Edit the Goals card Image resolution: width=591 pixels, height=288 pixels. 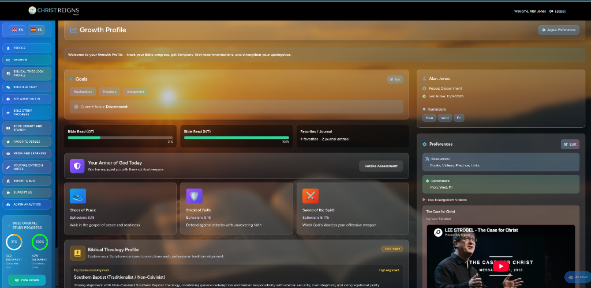395,79
